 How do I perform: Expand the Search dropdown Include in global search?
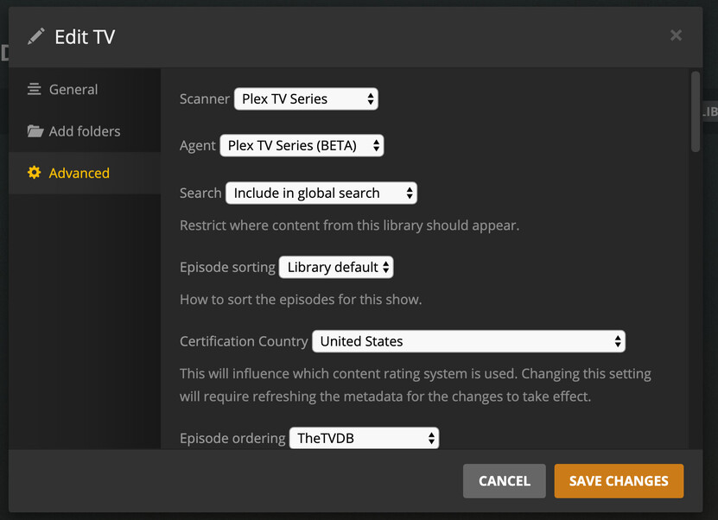click(x=321, y=193)
